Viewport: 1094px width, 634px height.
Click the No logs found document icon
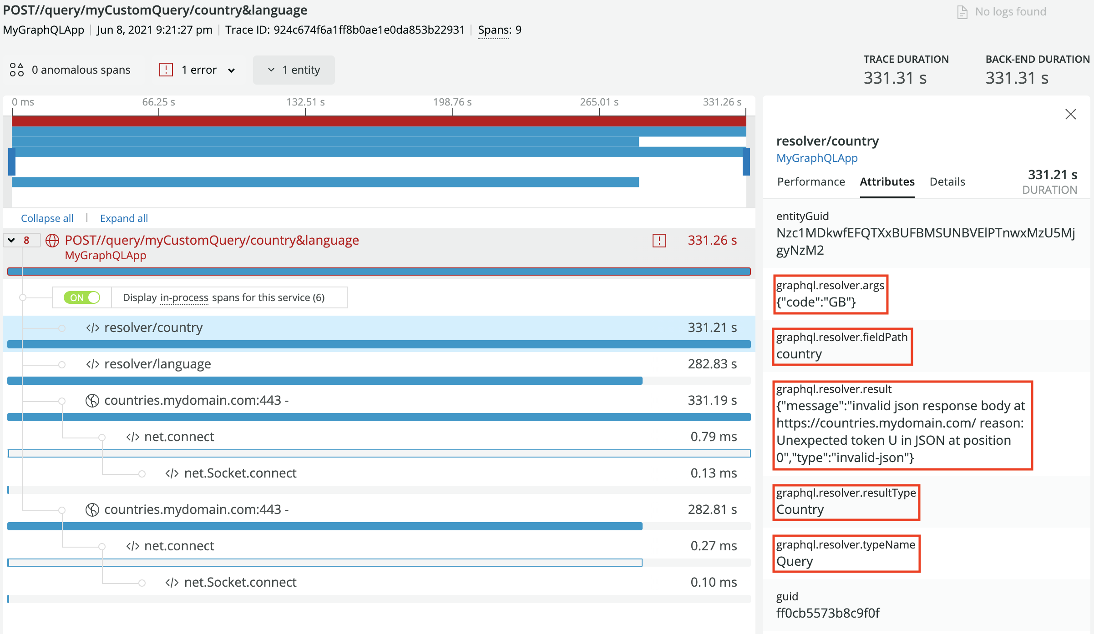coord(962,12)
